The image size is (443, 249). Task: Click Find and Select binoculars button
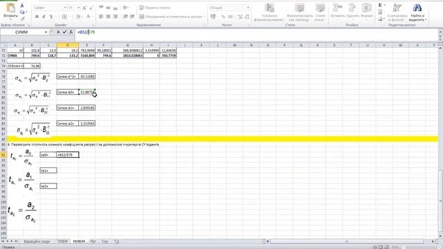point(418,12)
